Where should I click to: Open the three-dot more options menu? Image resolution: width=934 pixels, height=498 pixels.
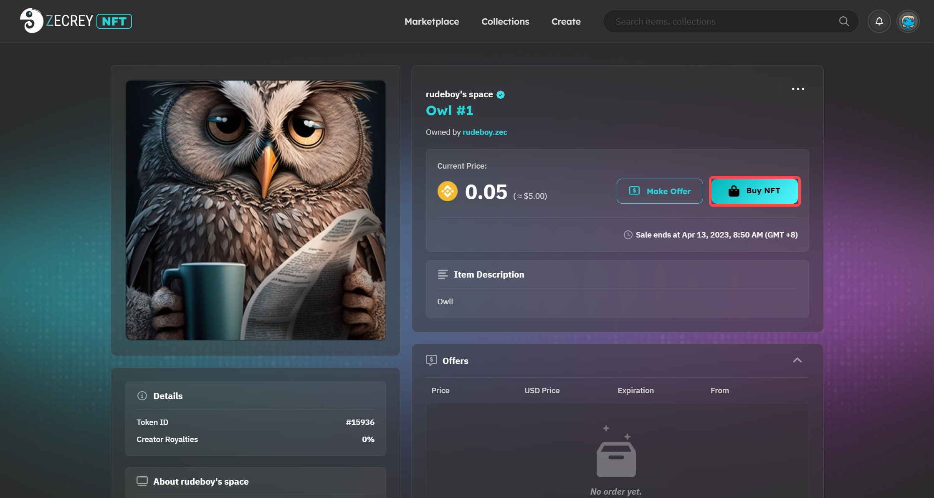(x=797, y=89)
